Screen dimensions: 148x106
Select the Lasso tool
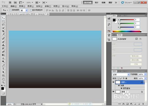pyautogui.click(x=3, y=24)
